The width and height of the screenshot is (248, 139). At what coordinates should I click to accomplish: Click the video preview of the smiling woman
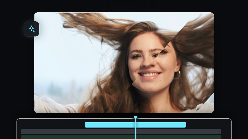click(x=124, y=63)
